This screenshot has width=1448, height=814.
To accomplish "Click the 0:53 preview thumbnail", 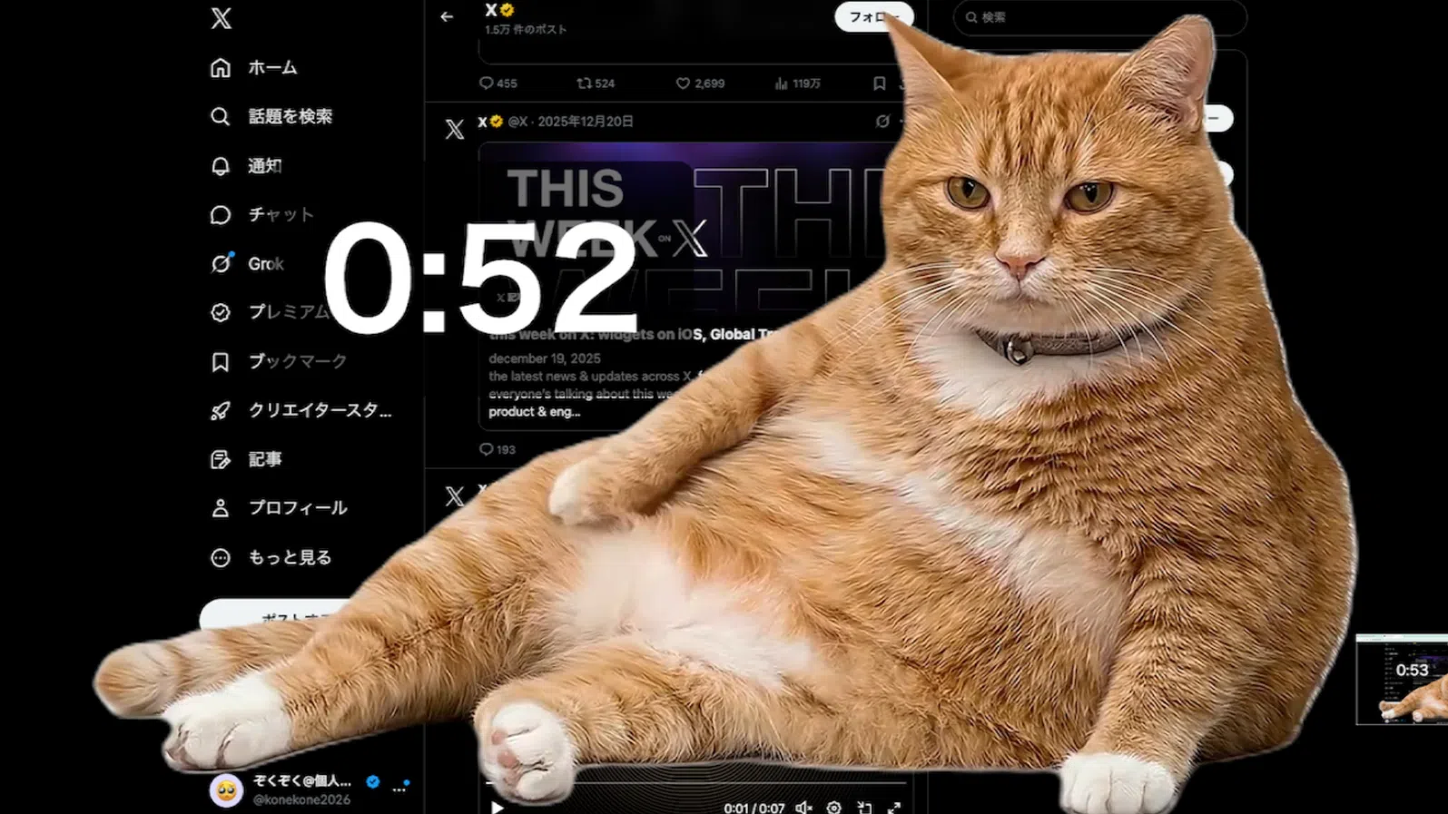I will (1402, 679).
